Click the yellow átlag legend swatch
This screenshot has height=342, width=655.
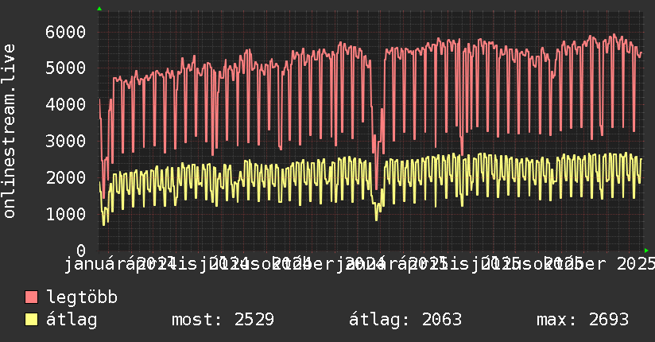coord(31,320)
